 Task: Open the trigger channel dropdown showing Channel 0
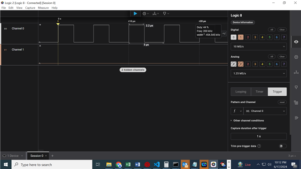pyautogui.click(x=265, y=111)
